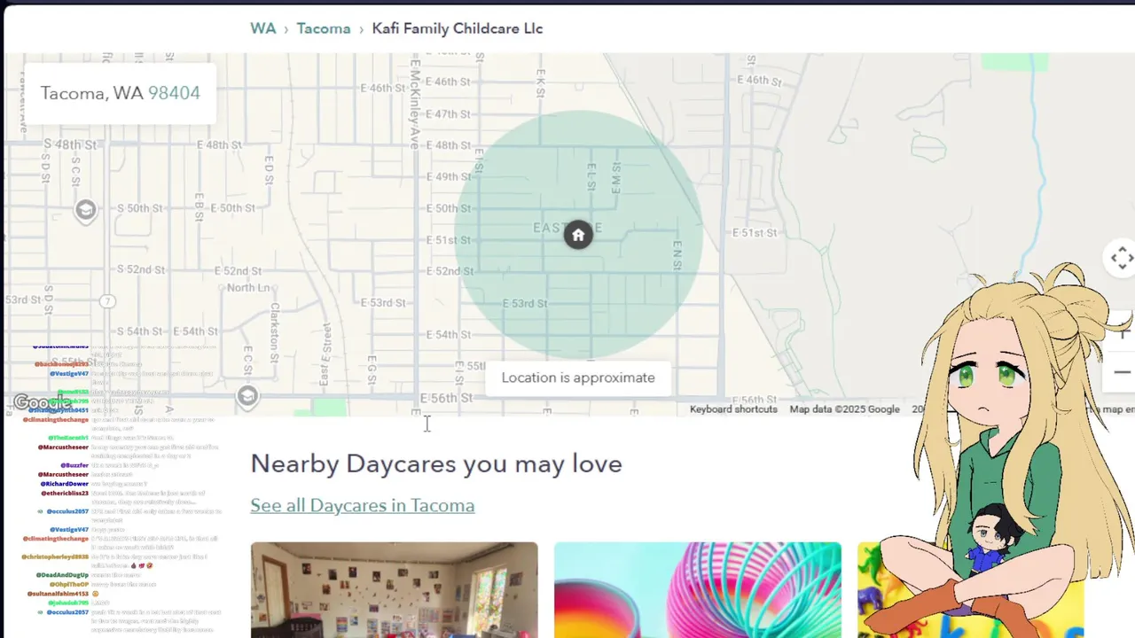Click chat username @sultanalfahim4153

click(58, 594)
